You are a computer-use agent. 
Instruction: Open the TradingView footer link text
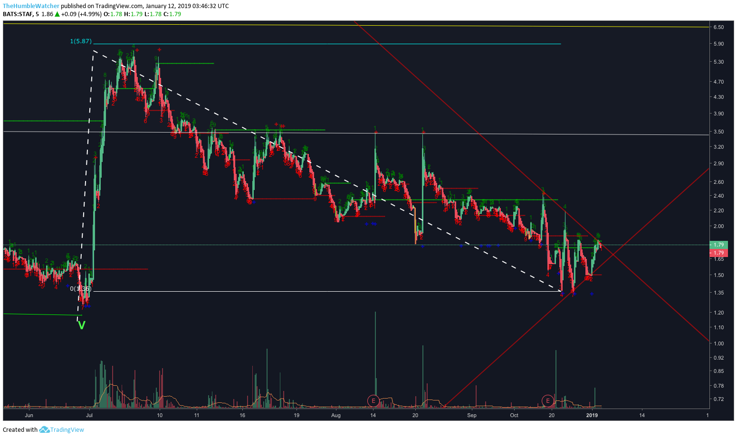tap(67, 429)
